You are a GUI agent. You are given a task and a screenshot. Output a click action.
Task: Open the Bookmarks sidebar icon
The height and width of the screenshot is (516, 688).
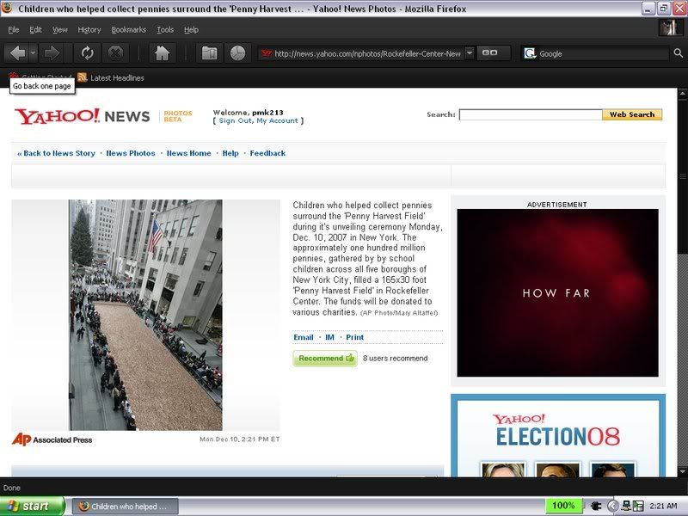tap(209, 53)
